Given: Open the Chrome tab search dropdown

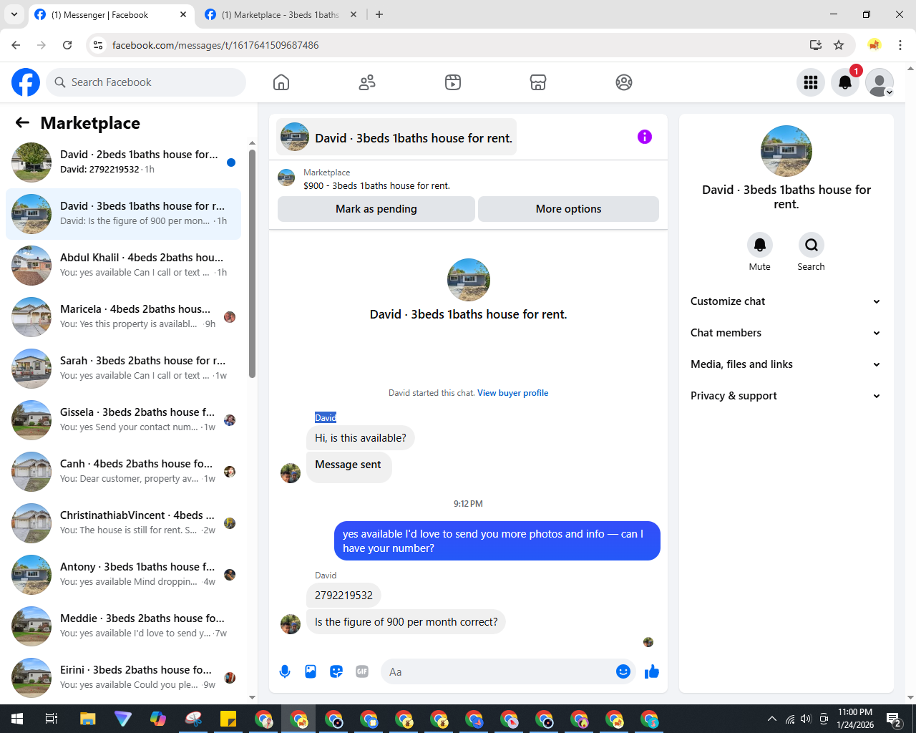Looking at the screenshot, I should 14,14.
